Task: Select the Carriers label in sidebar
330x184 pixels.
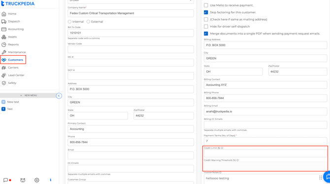Action: pyautogui.click(x=13, y=68)
